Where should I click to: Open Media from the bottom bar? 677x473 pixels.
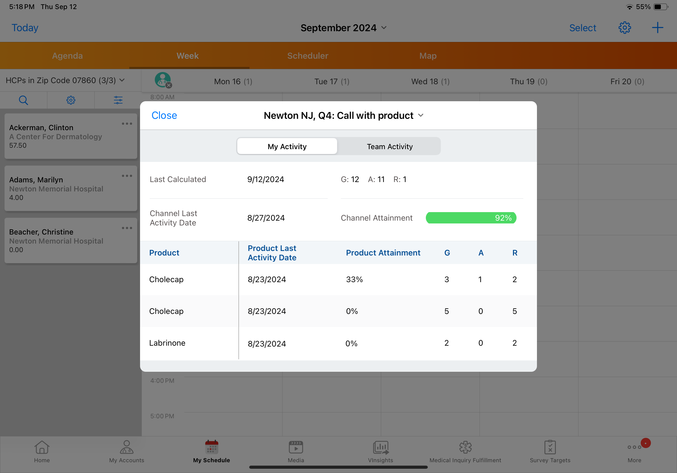click(296, 451)
